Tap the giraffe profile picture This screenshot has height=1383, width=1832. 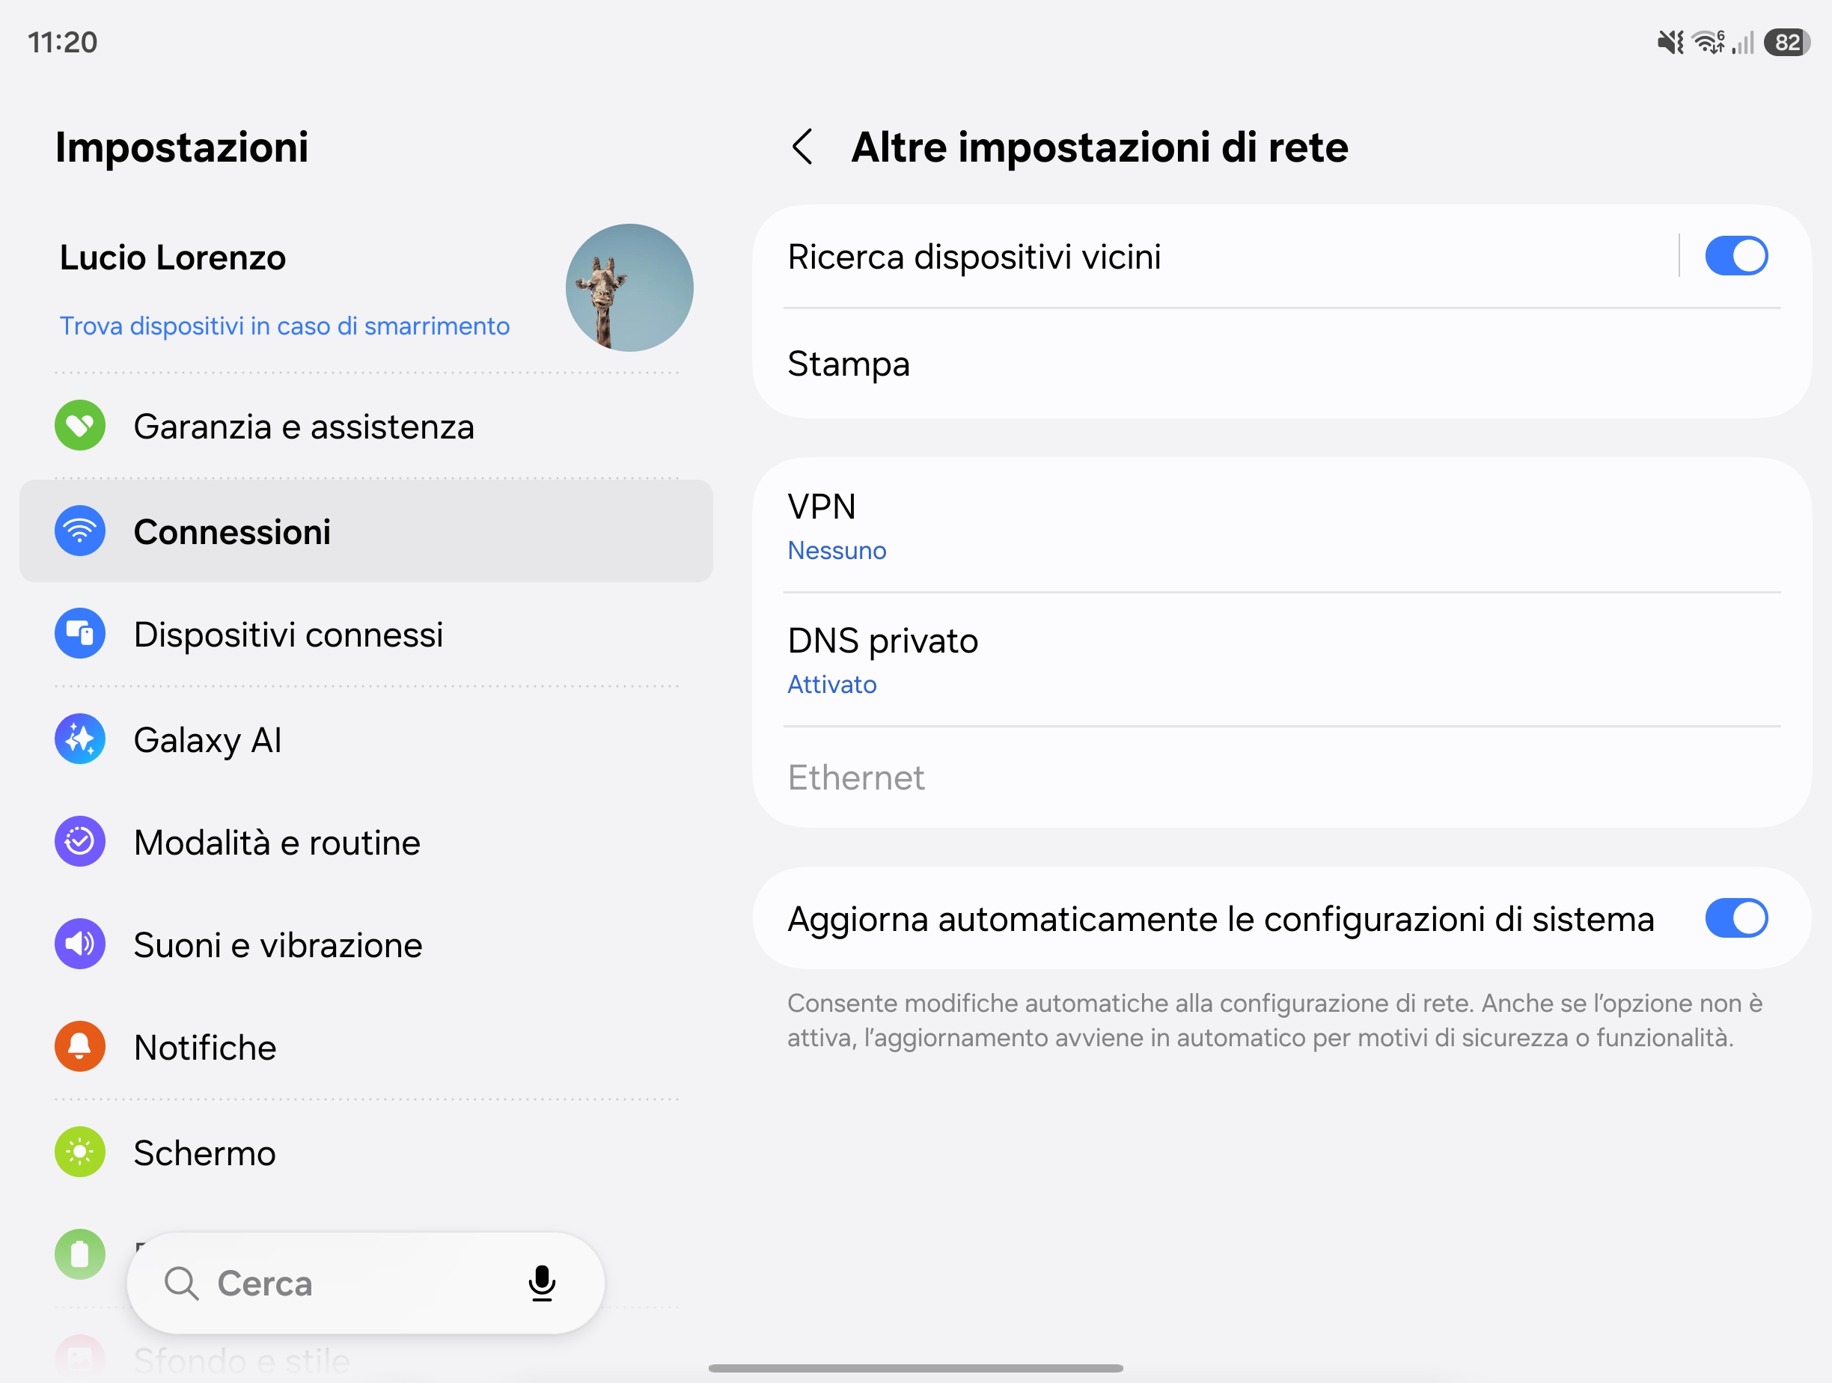click(x=629, y=288)
